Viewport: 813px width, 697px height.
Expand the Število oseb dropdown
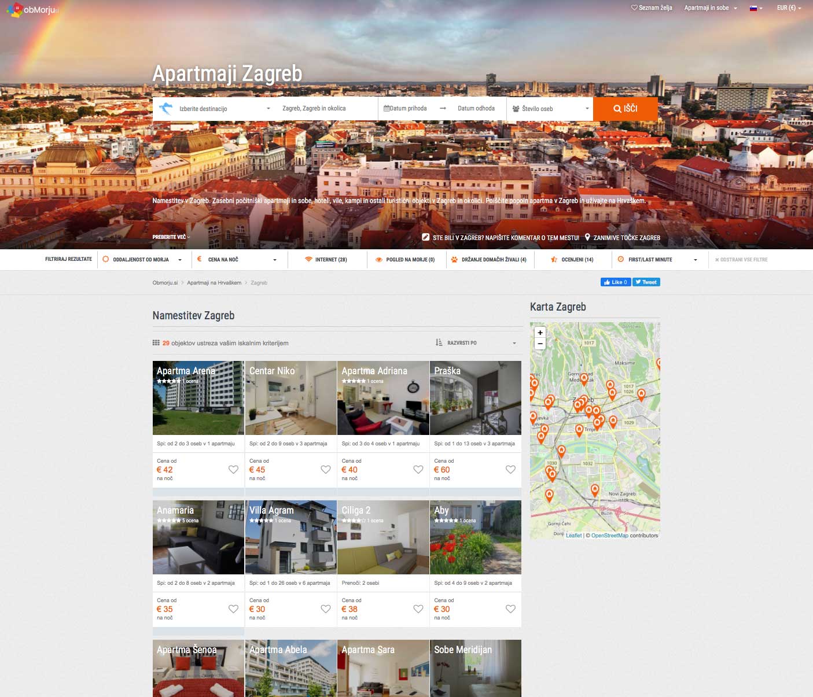(550, 109)
